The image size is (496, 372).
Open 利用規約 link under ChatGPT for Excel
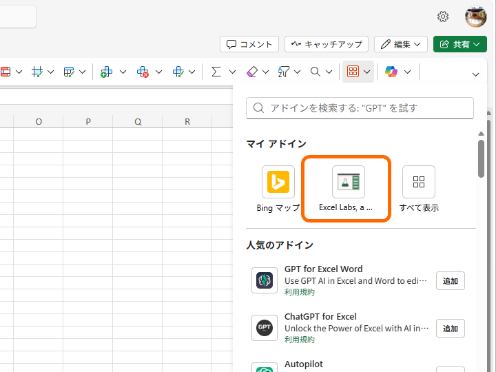point(299,340)
